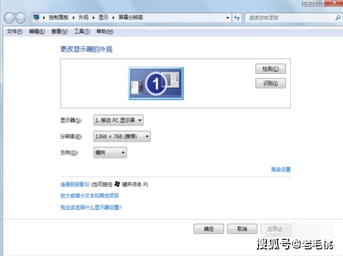
Task: Click the 连接到投影仪 link
Action: 75,184
